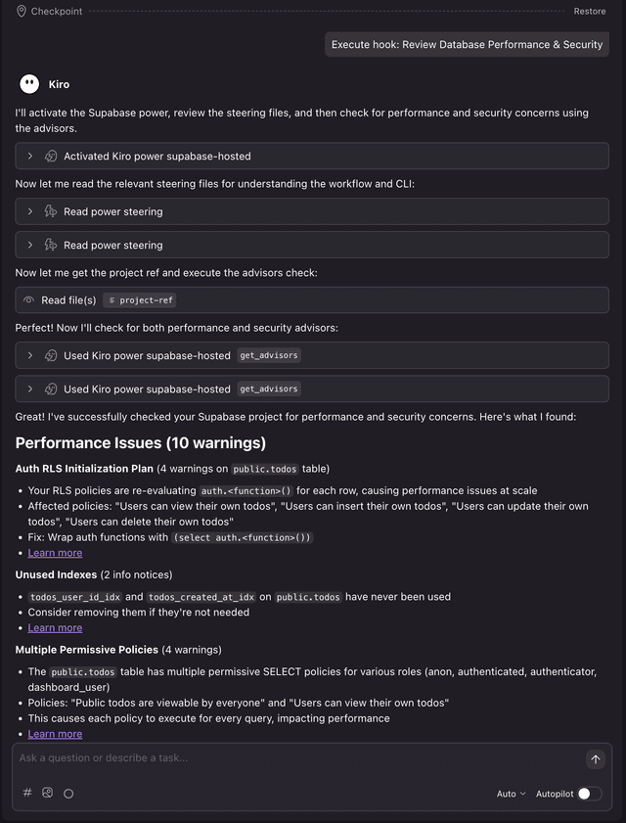
Task: Click the eye icon beside Read file(s)
Action: [x=29, y=300]
